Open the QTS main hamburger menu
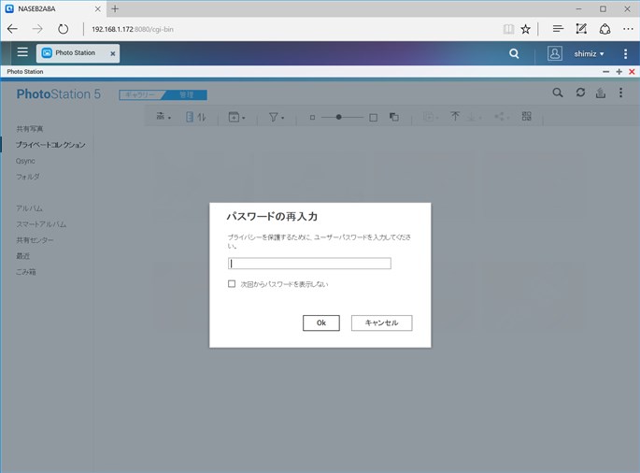Image resolution: width=640 pixels, height=473 pixels. pos(22,52)
